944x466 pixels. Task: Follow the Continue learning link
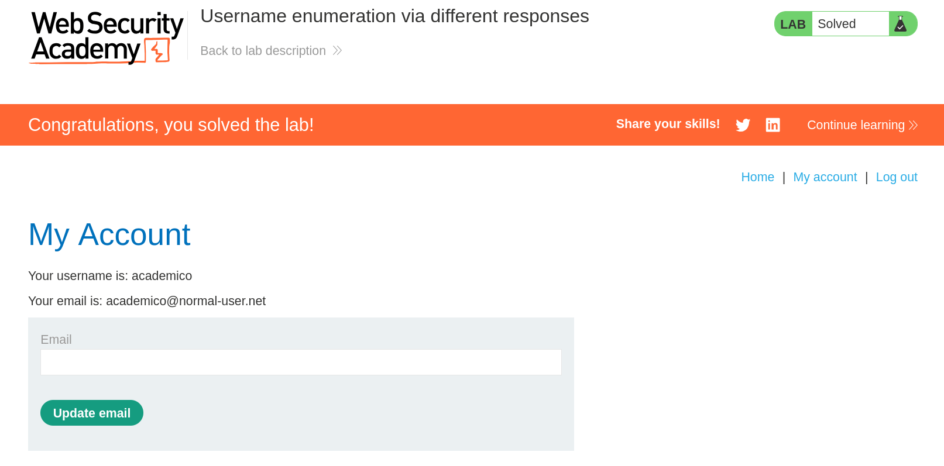coord(856,125)
